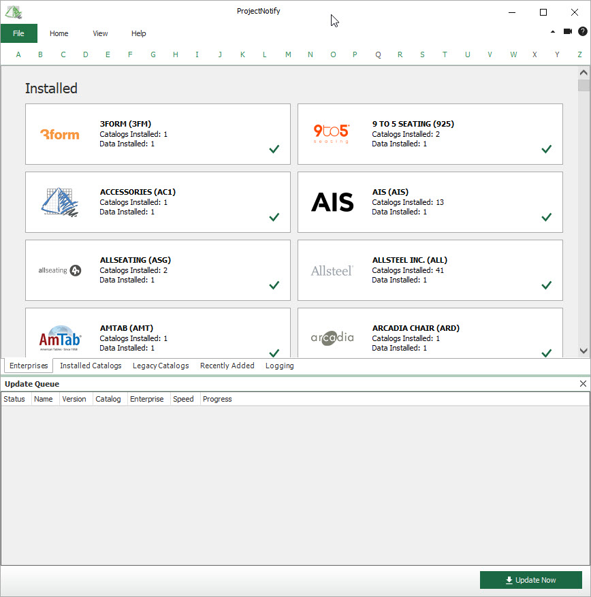Click 'Catalogs Installed: 13' text

click(408, 202)
